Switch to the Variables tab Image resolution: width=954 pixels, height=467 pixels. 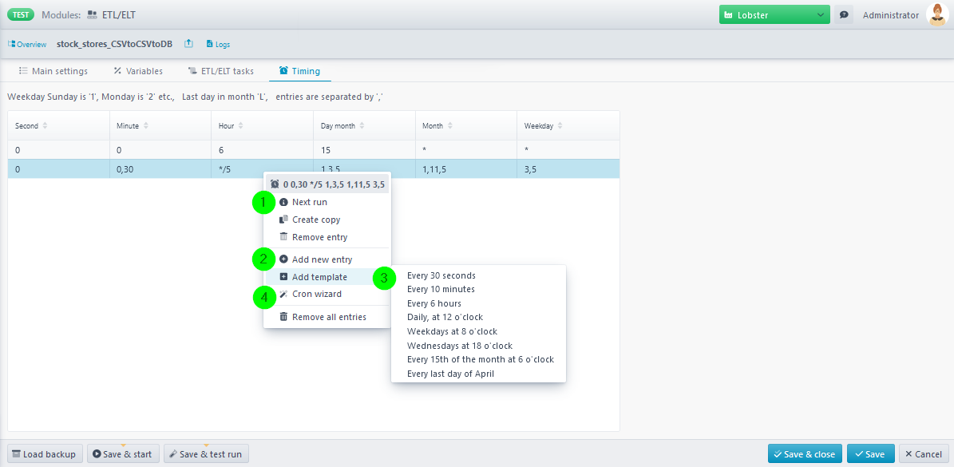click(x=138, y=71)
